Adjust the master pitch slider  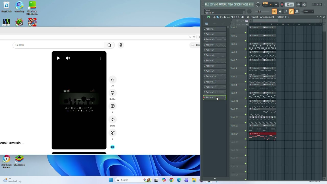click(259, 11)
